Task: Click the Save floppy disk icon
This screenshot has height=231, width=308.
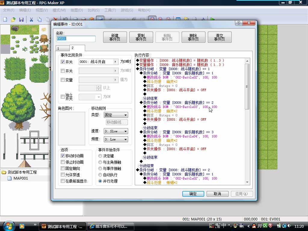Action: tap(21, 20)
